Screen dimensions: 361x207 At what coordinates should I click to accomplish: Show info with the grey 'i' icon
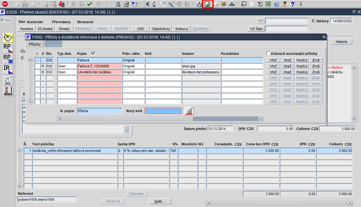(301, 4)
